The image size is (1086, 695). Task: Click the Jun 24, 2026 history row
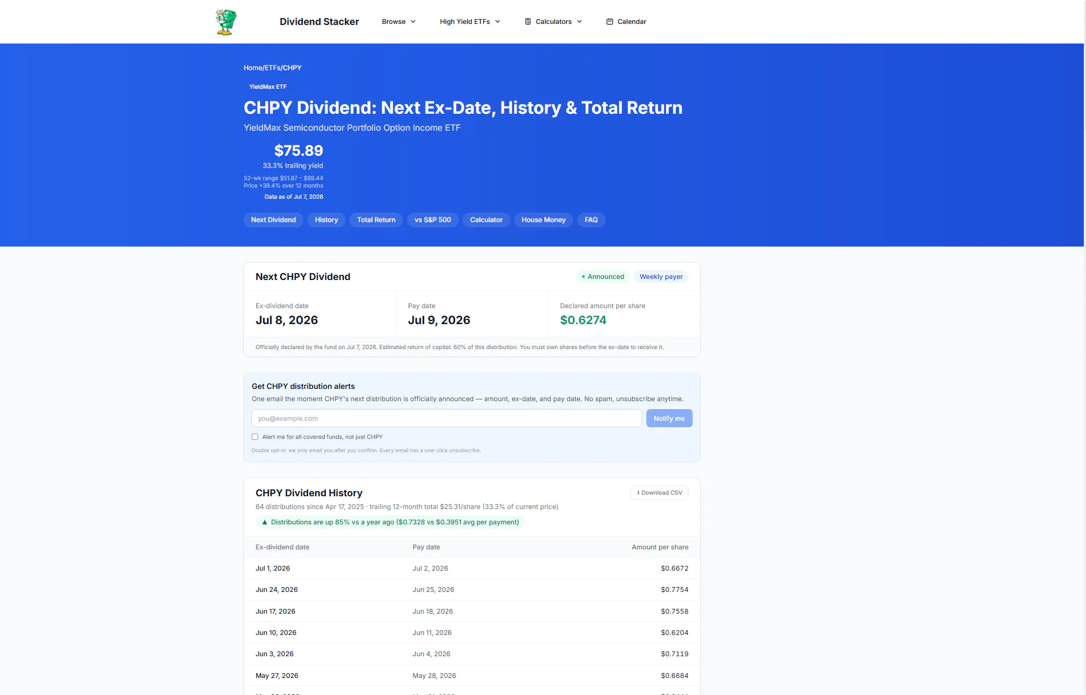click(x=472, y=590)
